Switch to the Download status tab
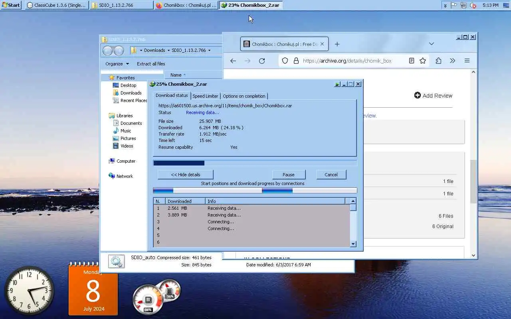 tap(172, 95)
